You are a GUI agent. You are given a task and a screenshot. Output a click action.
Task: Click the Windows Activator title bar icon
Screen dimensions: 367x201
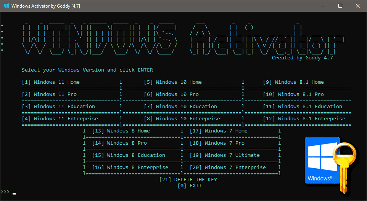click(x=6, y=6)
